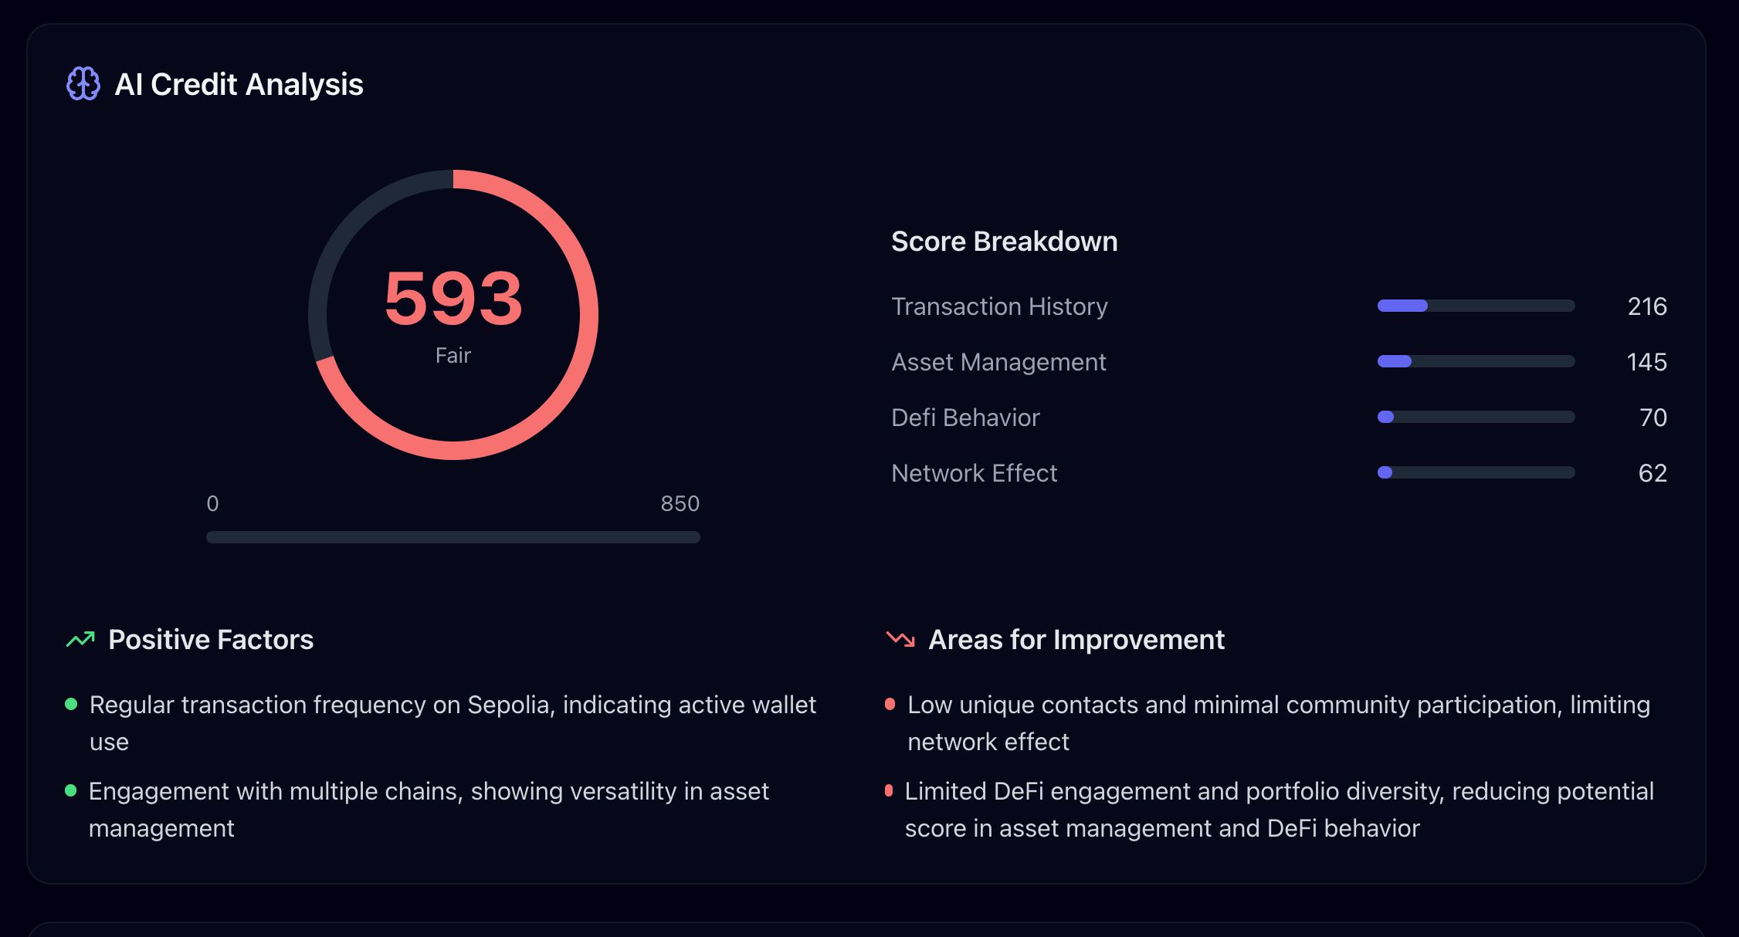Click the Network Effect progress bar
Viewport: 1739px width, 937px height.
[1475, 472]
